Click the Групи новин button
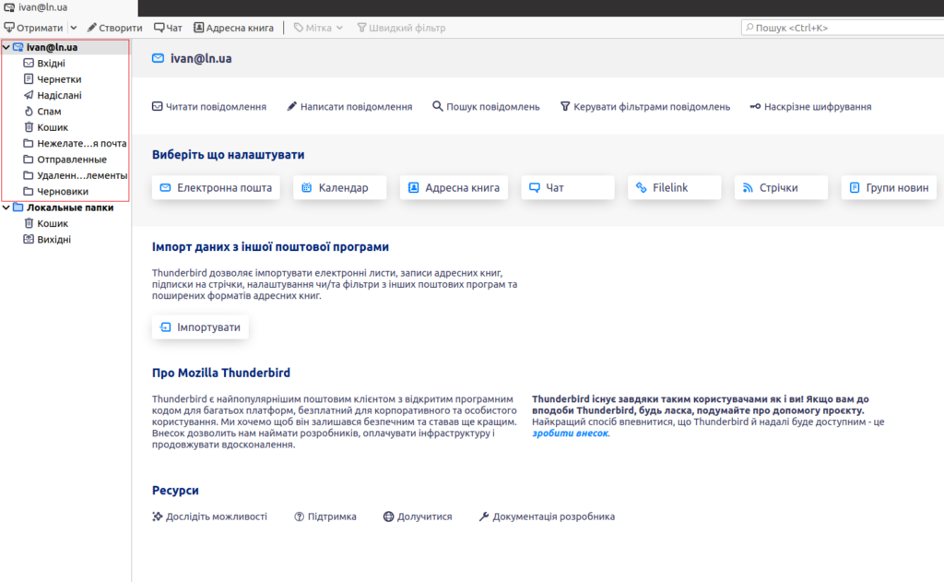The height and width of the screenshot is (582, 944). 889,188
